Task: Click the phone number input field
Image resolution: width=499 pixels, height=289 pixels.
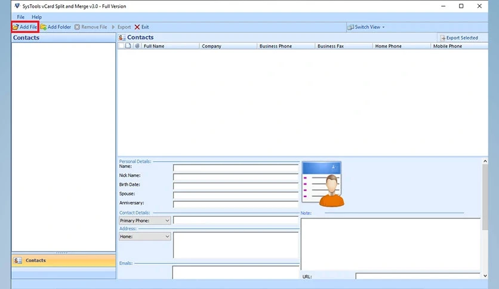Action: (236, 220)
